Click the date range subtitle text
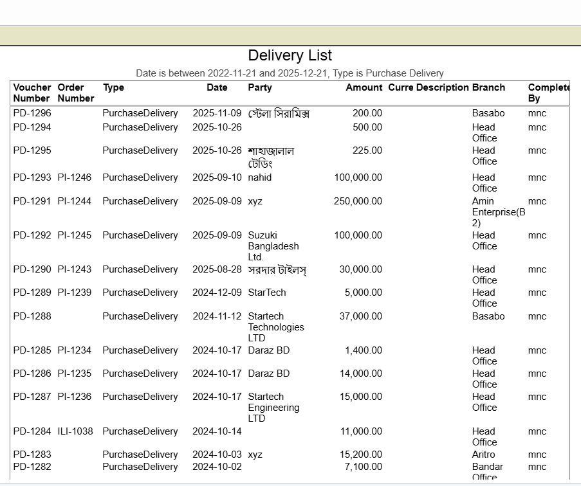 click(x=290, y=73)
